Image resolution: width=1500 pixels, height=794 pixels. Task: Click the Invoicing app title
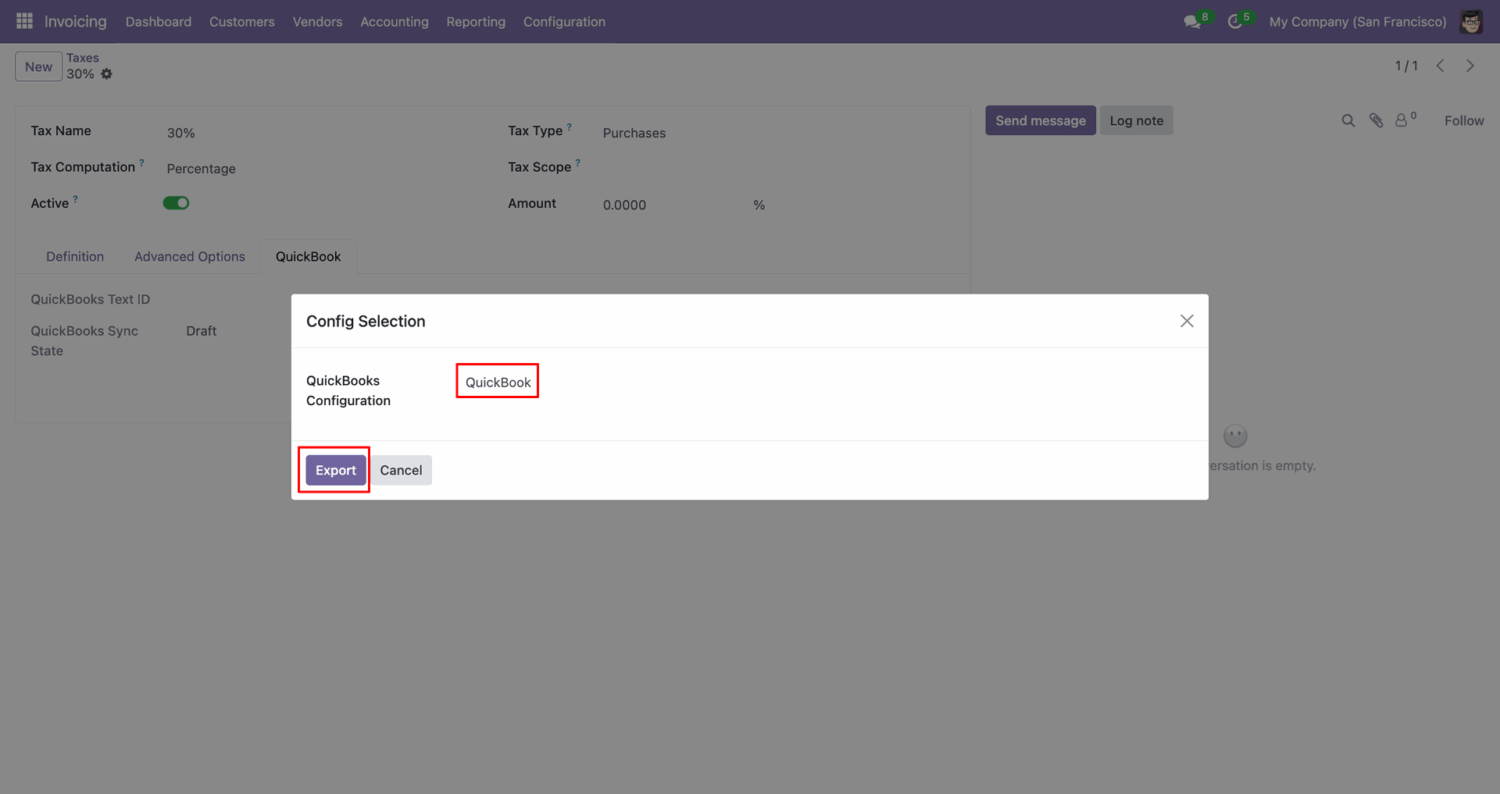tap(75, 22)
